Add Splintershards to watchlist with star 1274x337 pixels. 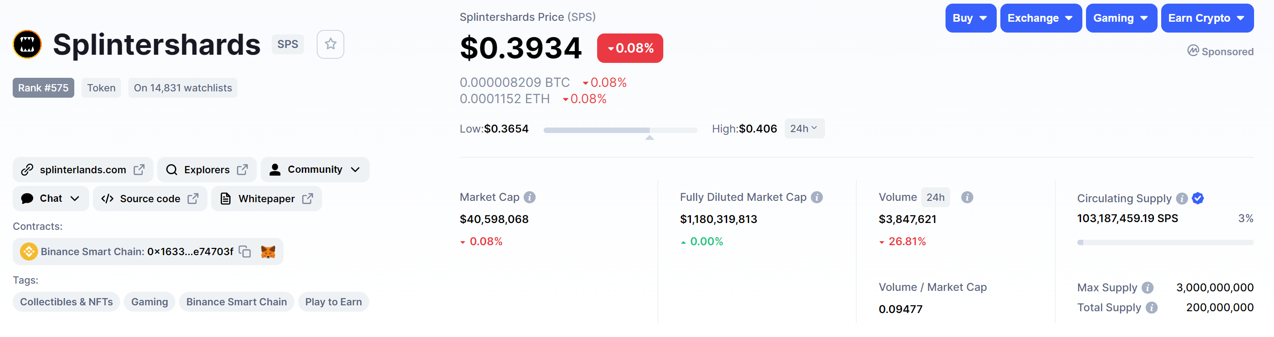click(x=330, y=44)
